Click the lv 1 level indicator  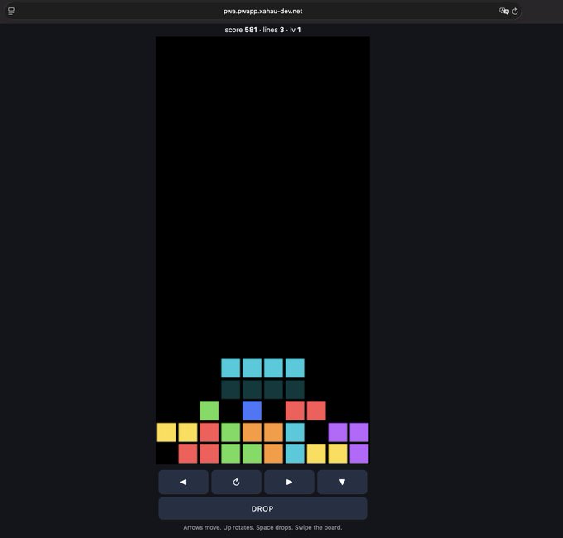296,30
